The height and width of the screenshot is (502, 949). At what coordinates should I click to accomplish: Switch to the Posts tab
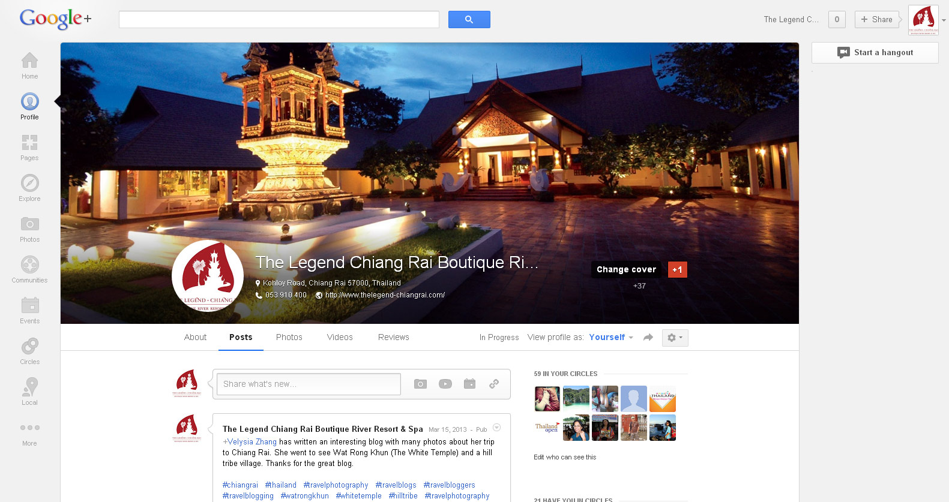[241, 337]
